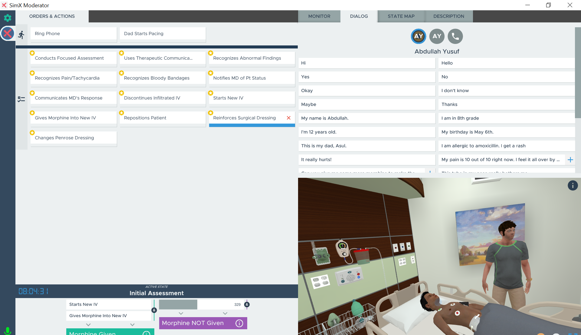Expand the chevron below Gives Morphine Into New IV

[x=88, y=325]
